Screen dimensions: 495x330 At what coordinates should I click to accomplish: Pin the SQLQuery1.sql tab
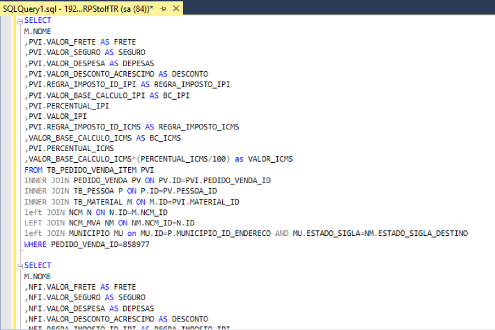[163, 8]
